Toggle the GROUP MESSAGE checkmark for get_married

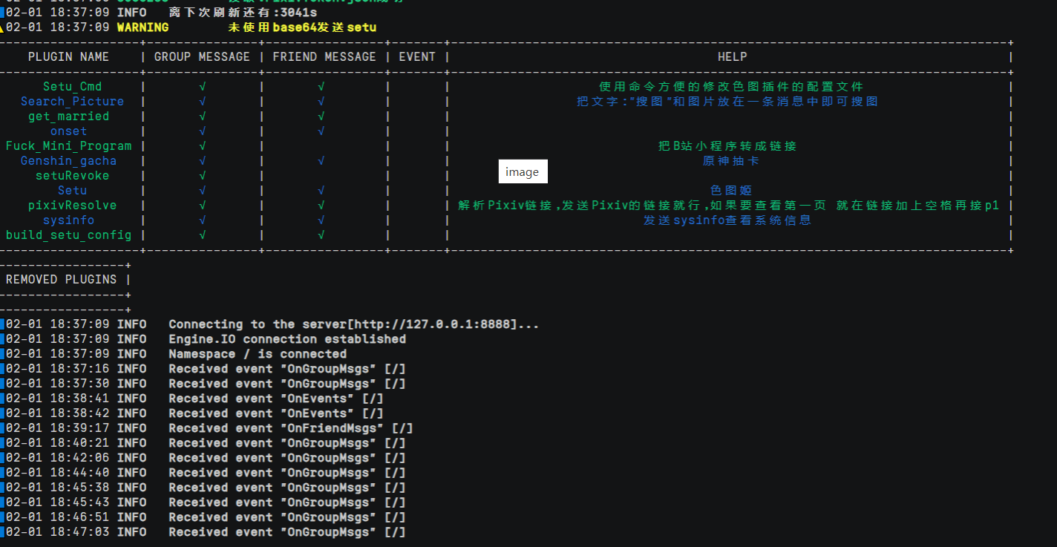[202, 116]
